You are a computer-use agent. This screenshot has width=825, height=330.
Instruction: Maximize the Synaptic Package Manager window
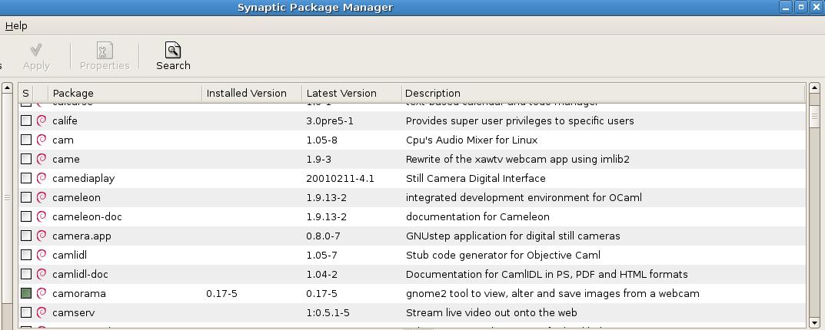point(801,8)
